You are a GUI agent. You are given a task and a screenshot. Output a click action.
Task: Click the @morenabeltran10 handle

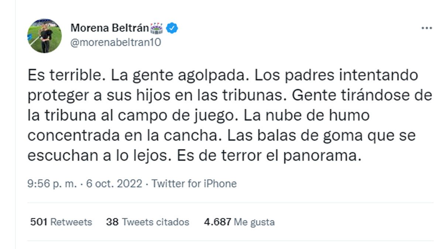(116, 42)
